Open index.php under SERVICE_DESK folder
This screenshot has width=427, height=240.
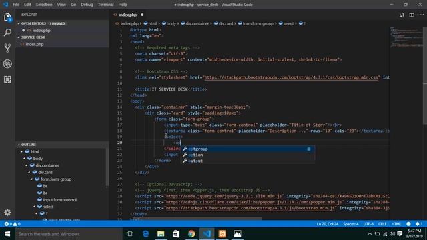62,44
